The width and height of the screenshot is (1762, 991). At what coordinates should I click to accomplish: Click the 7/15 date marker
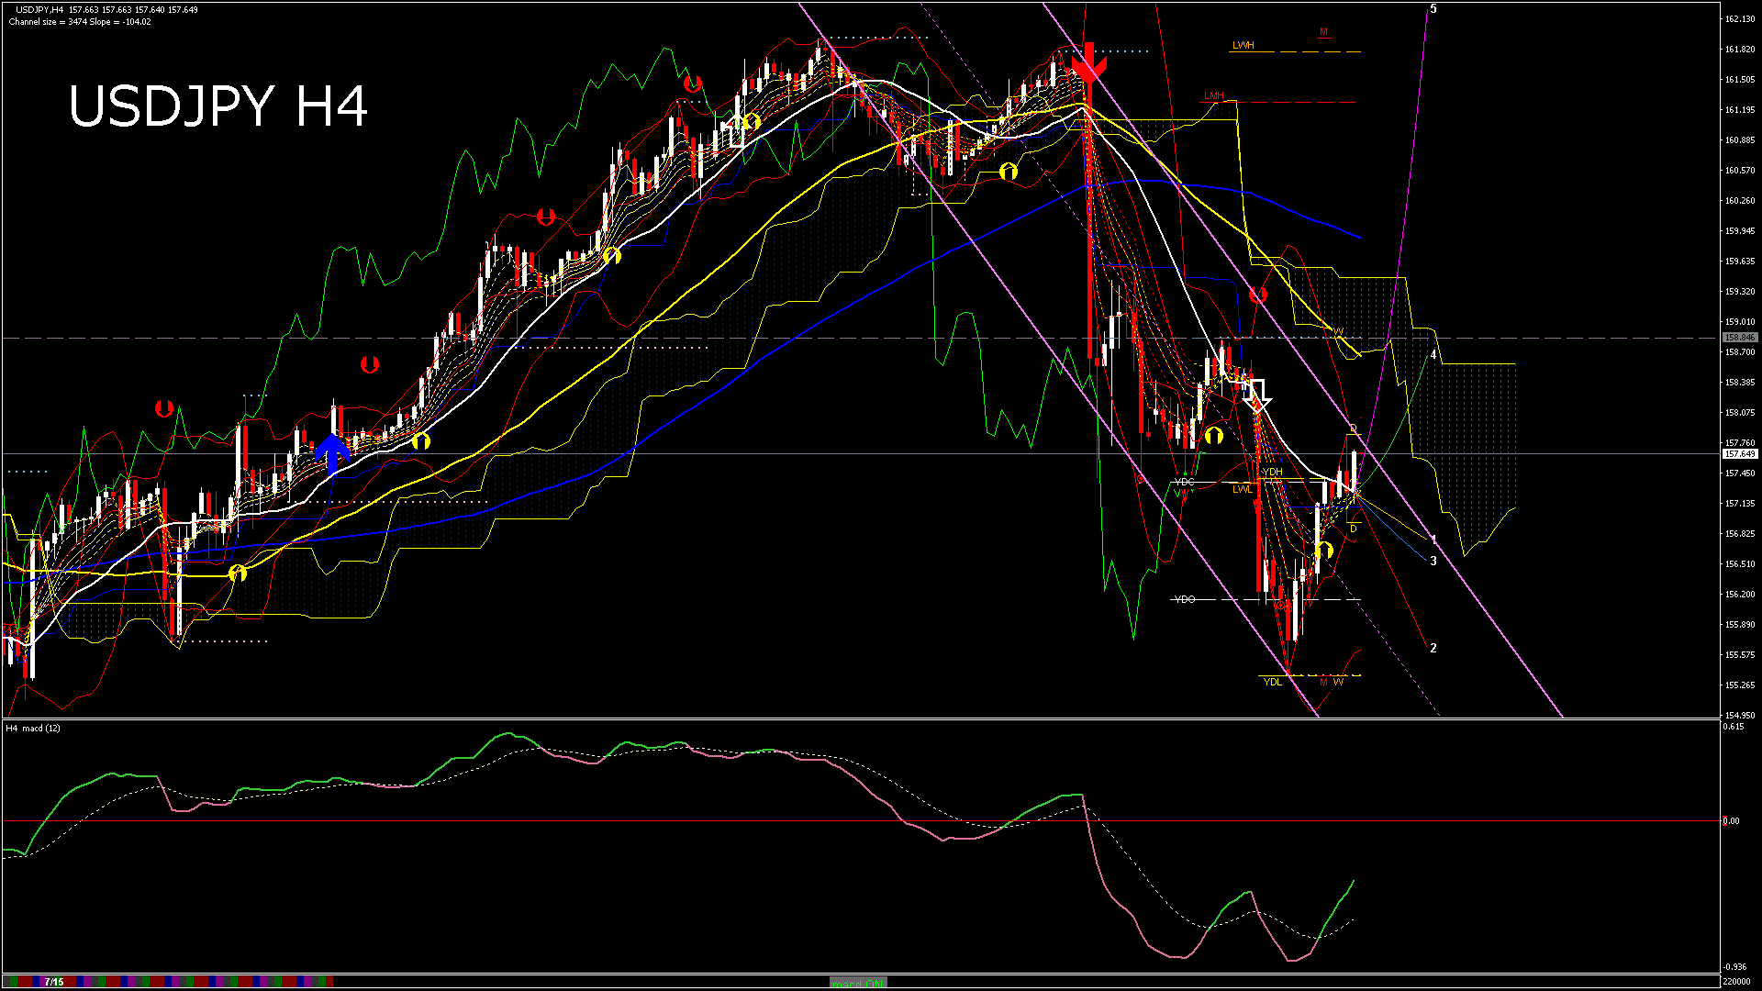pos(53,982)
